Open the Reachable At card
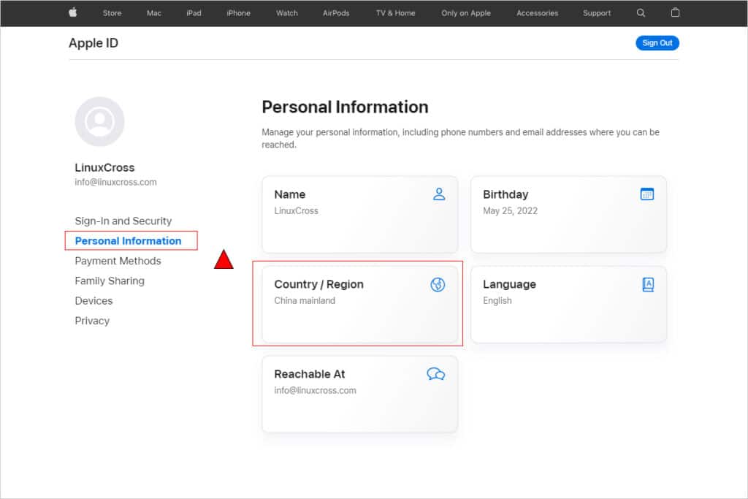 [359, 394]
